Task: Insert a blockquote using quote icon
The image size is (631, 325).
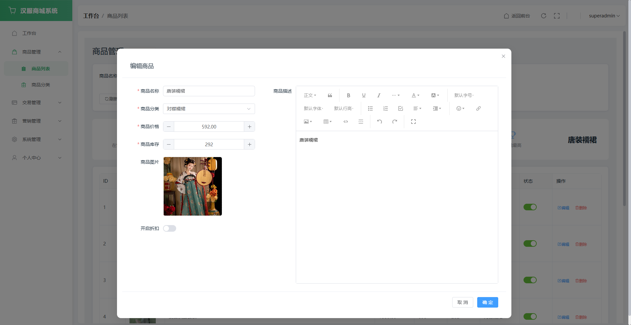Action: tap(330, 95)
